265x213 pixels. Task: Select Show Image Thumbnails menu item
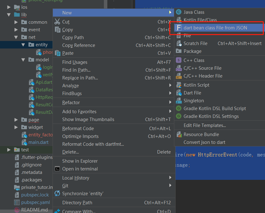tap(113, 119)
